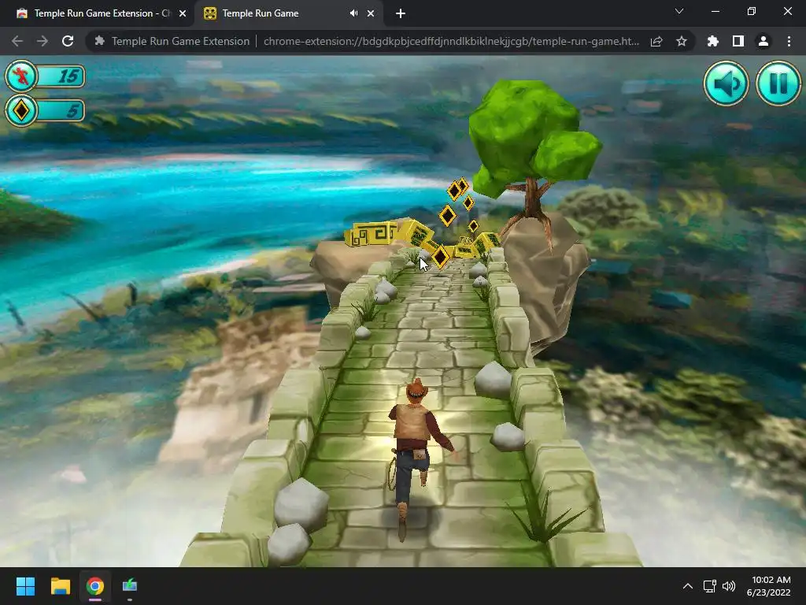Open Chrome three-dot menu
The image size is (806, 605).
(789, 41)
